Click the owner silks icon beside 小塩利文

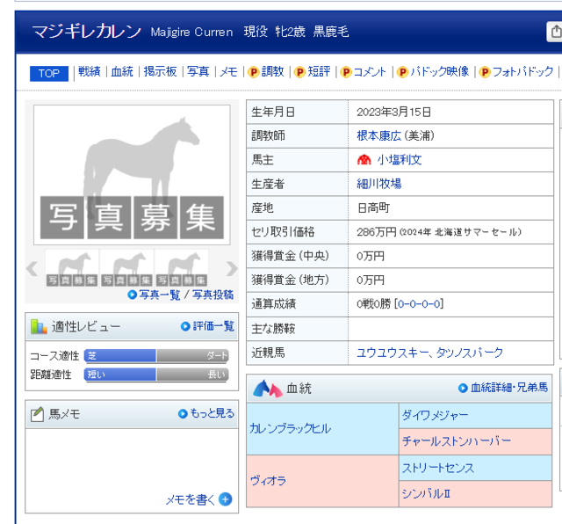pos(364,160)
